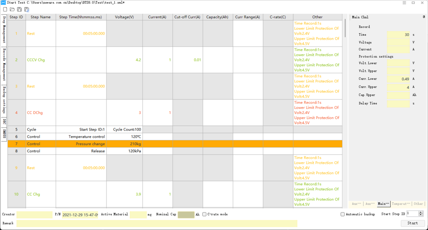
Task: Click the Neware app icon in title bar
Action: pos(3,3)
